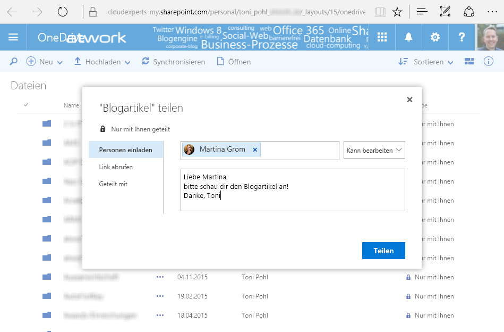Click the search magnifier icon

click(14, 62)
